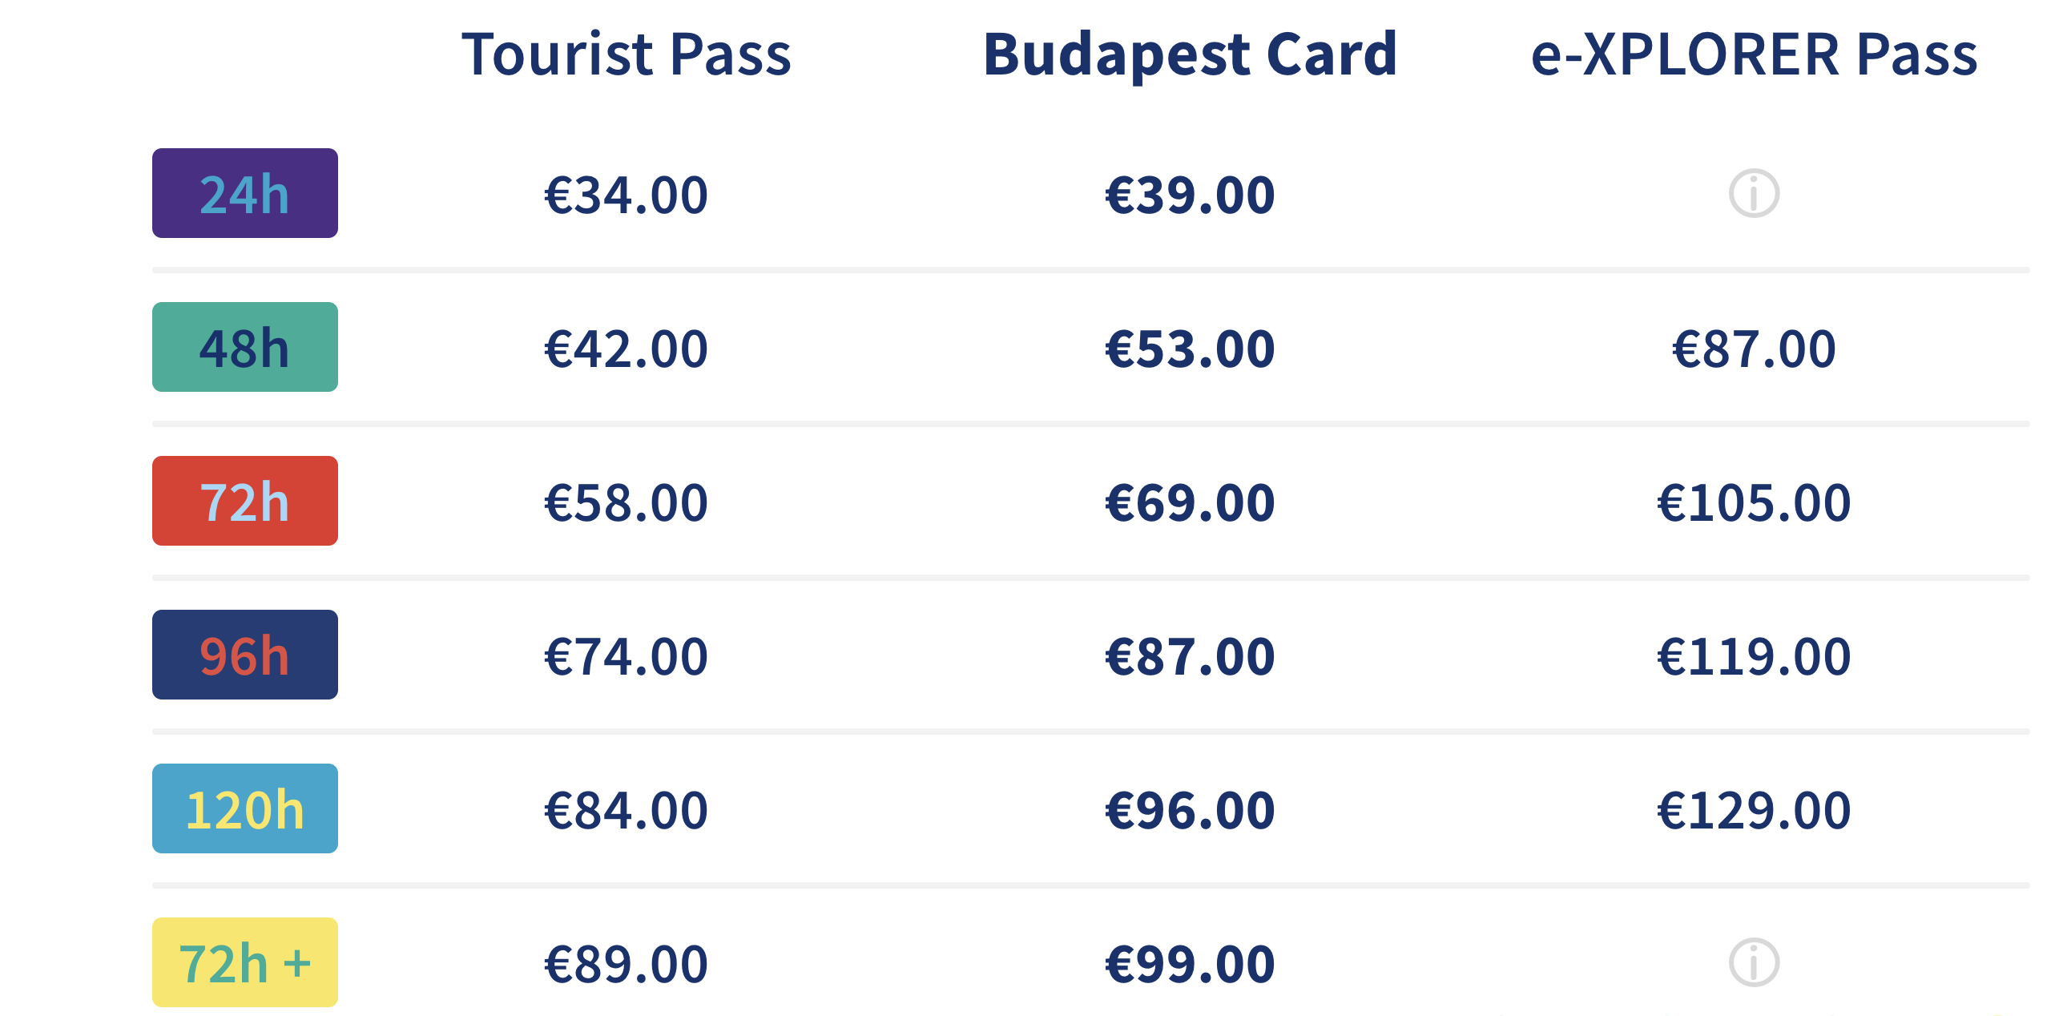Click the info icon in the 72h + row
Screen dimensions: 2067x1016
coord(1753,962)
